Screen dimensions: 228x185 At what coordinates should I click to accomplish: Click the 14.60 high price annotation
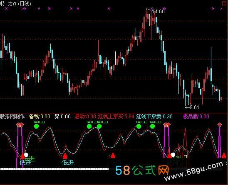click(x=158, y=11)
